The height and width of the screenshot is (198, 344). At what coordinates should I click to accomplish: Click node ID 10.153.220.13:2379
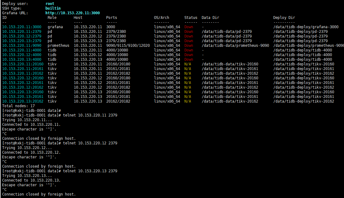(x=22, y=41)
